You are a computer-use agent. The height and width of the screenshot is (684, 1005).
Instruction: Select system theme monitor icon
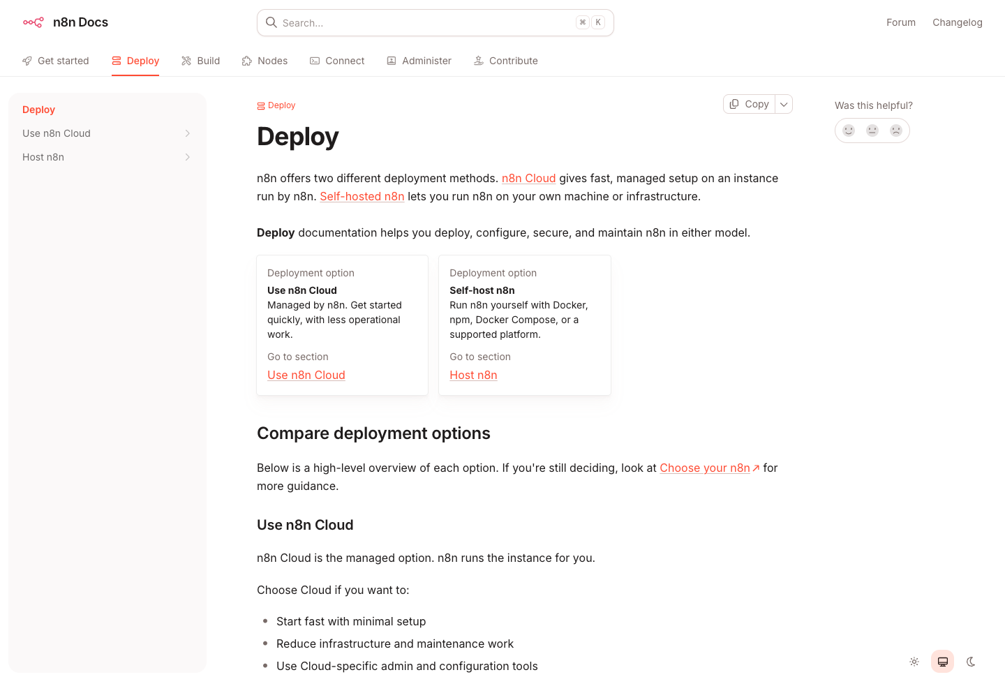click(943, 662)
